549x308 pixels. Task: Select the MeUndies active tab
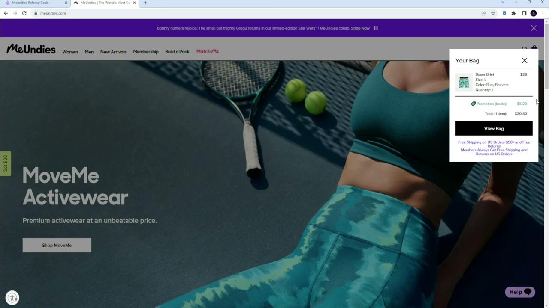[104, 3]
